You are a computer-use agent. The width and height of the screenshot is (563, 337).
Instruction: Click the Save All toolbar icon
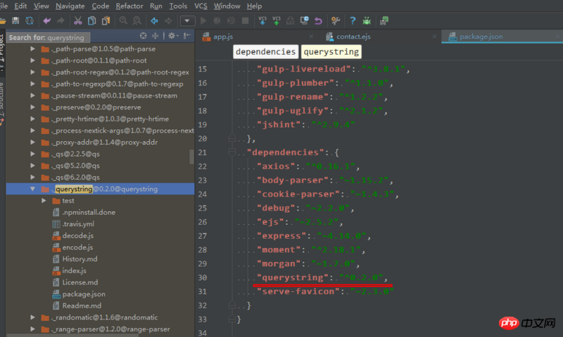click(x=15, y=21)
